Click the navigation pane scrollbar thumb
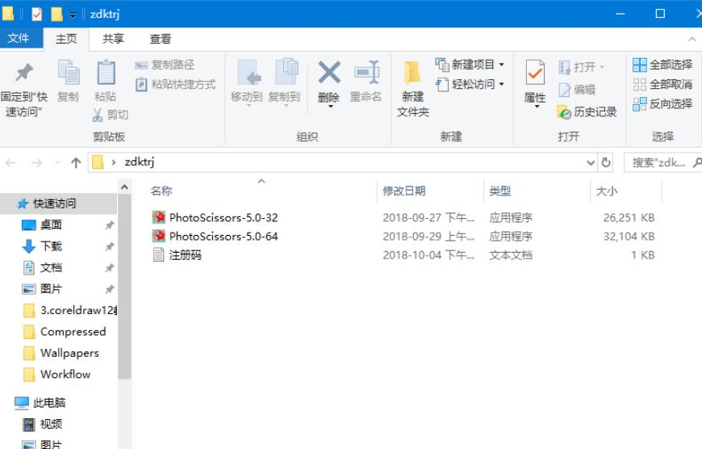Screen dimensions: 702x449 pos(125,287)
